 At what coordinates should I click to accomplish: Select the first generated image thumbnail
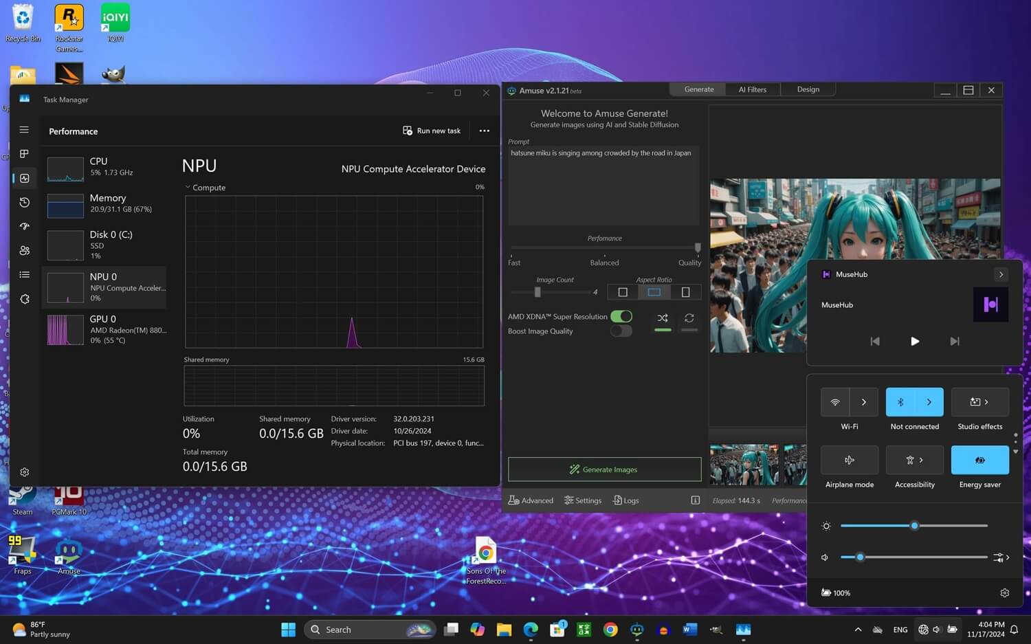point(744,465)
